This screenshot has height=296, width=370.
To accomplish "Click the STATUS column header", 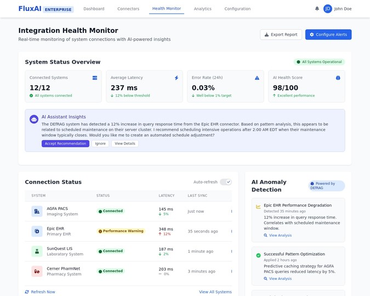I will (103, 196).
